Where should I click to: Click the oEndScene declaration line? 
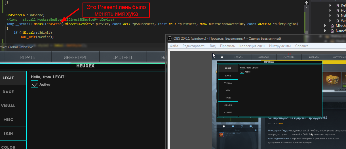pyautogui.click(x=26, y=15)
